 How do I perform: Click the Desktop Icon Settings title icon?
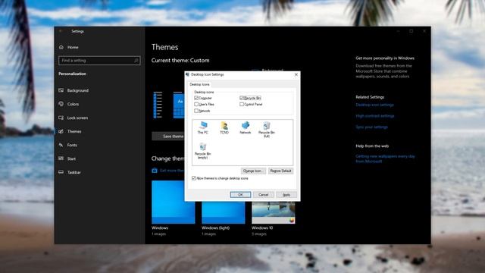187,74
